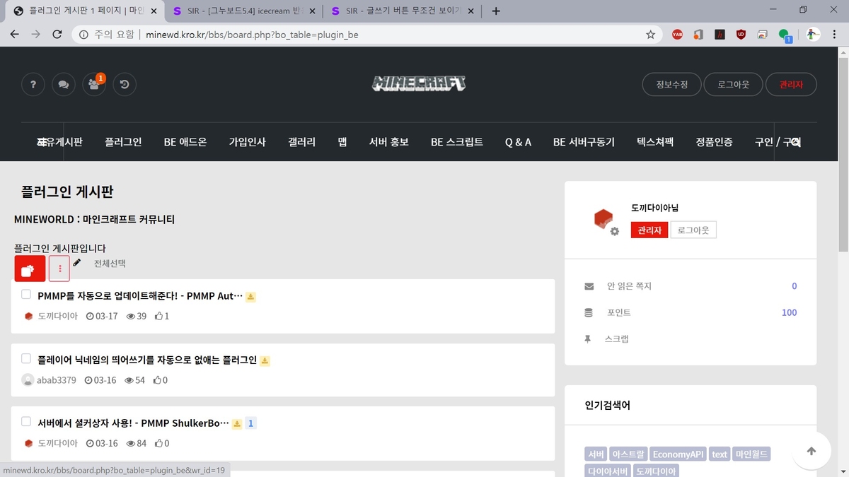Click the page vertical scrollbar thumb
This screenshot has width=849, height=477.
(x=843, y=153)
